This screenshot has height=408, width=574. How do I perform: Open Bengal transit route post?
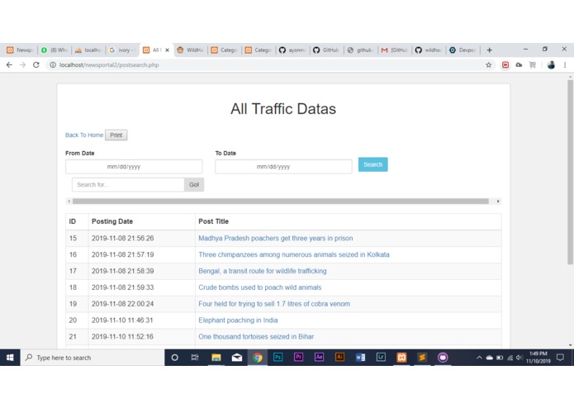[263, 271]
